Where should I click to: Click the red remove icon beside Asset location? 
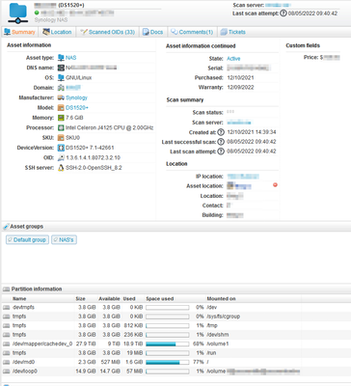[275, 185]
